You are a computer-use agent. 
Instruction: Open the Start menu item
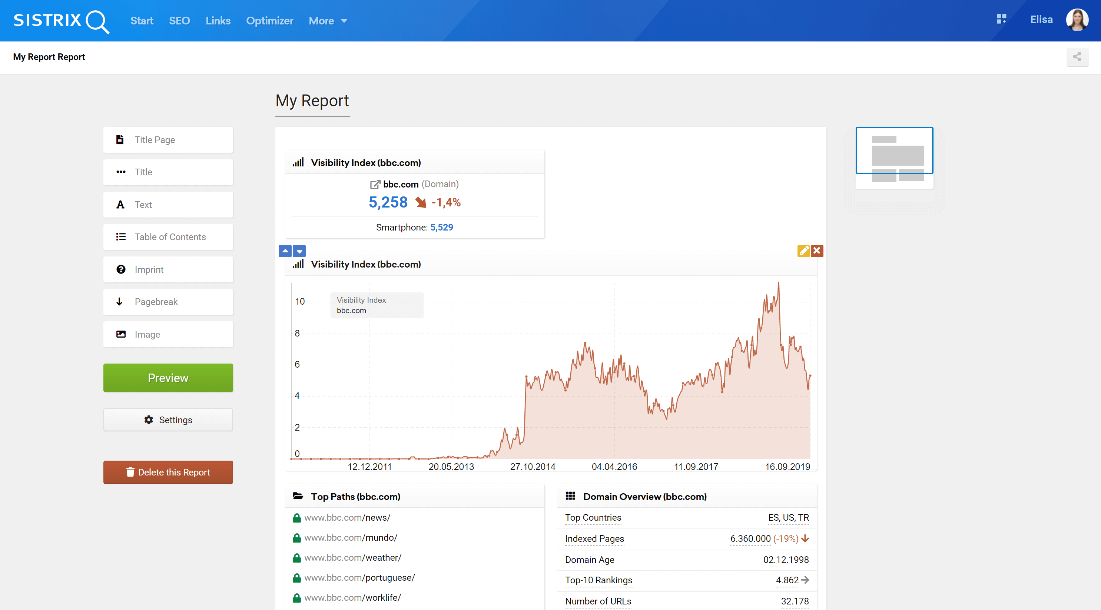coord(142,21)
